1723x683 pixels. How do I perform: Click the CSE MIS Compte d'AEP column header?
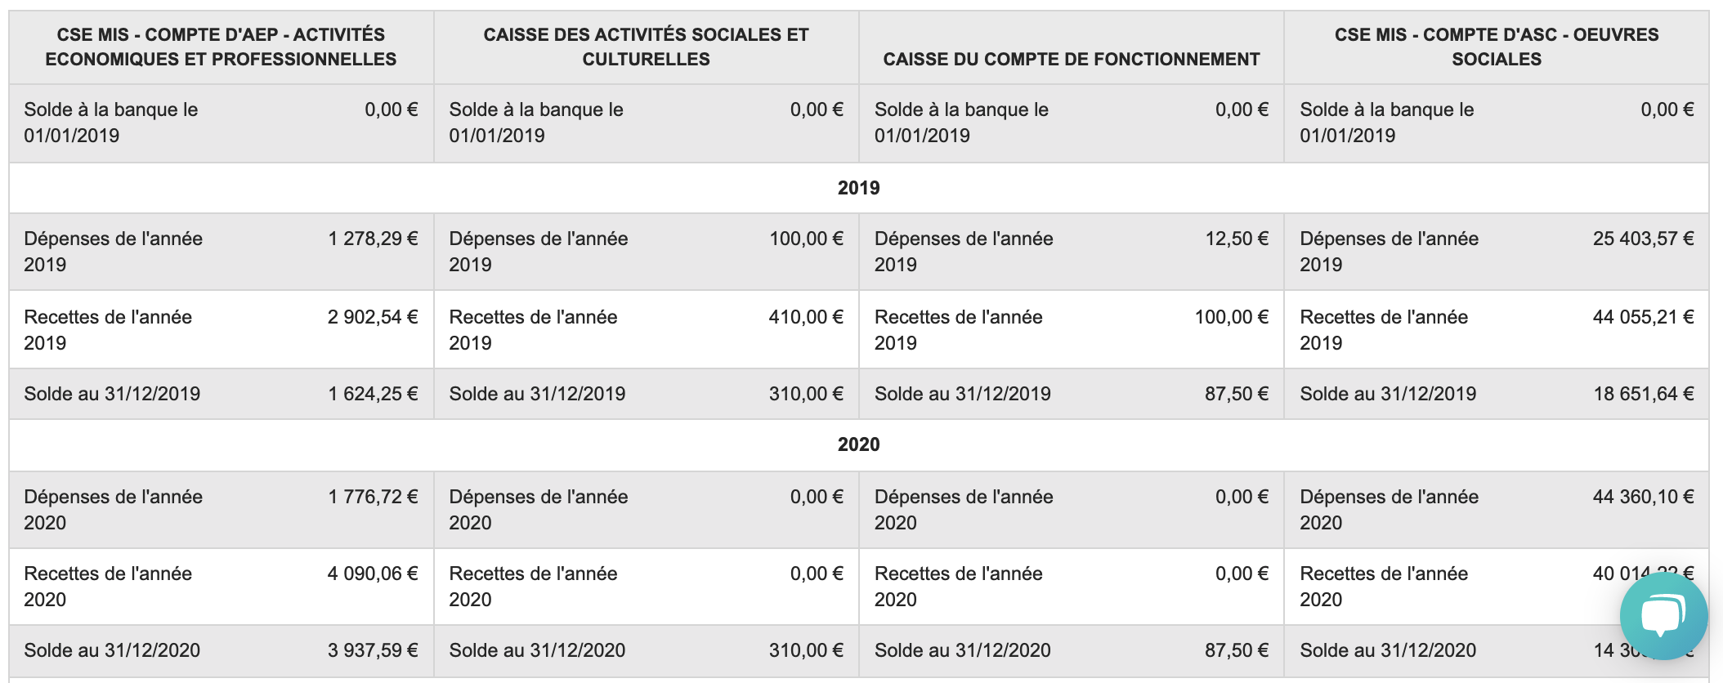(x=221, y=47)
